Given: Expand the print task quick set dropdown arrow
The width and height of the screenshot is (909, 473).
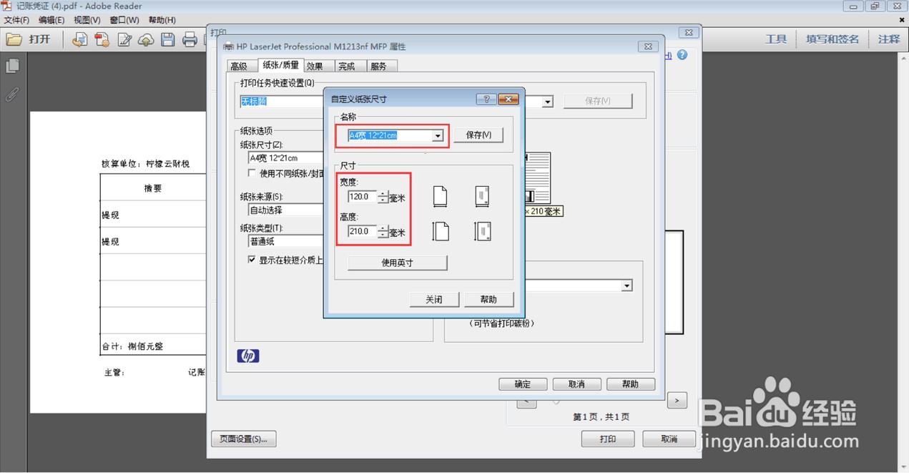Looking at the screenshot, I should click(548, 102).
